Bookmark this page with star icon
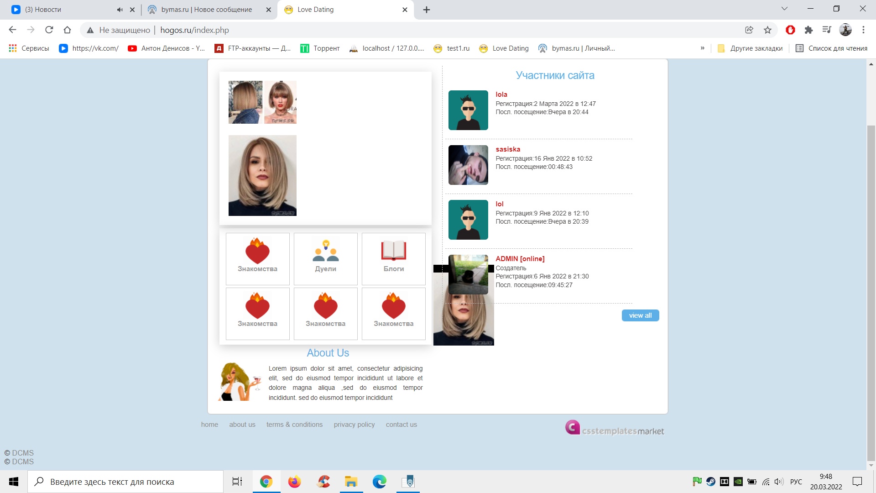Viewport: 876px width, 493px height. tap(767, 30)
